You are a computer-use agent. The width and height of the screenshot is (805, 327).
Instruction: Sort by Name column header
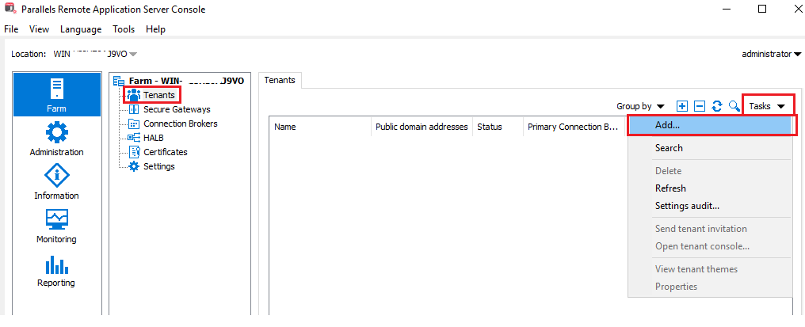pyautogui.click(x=320, y=127)
